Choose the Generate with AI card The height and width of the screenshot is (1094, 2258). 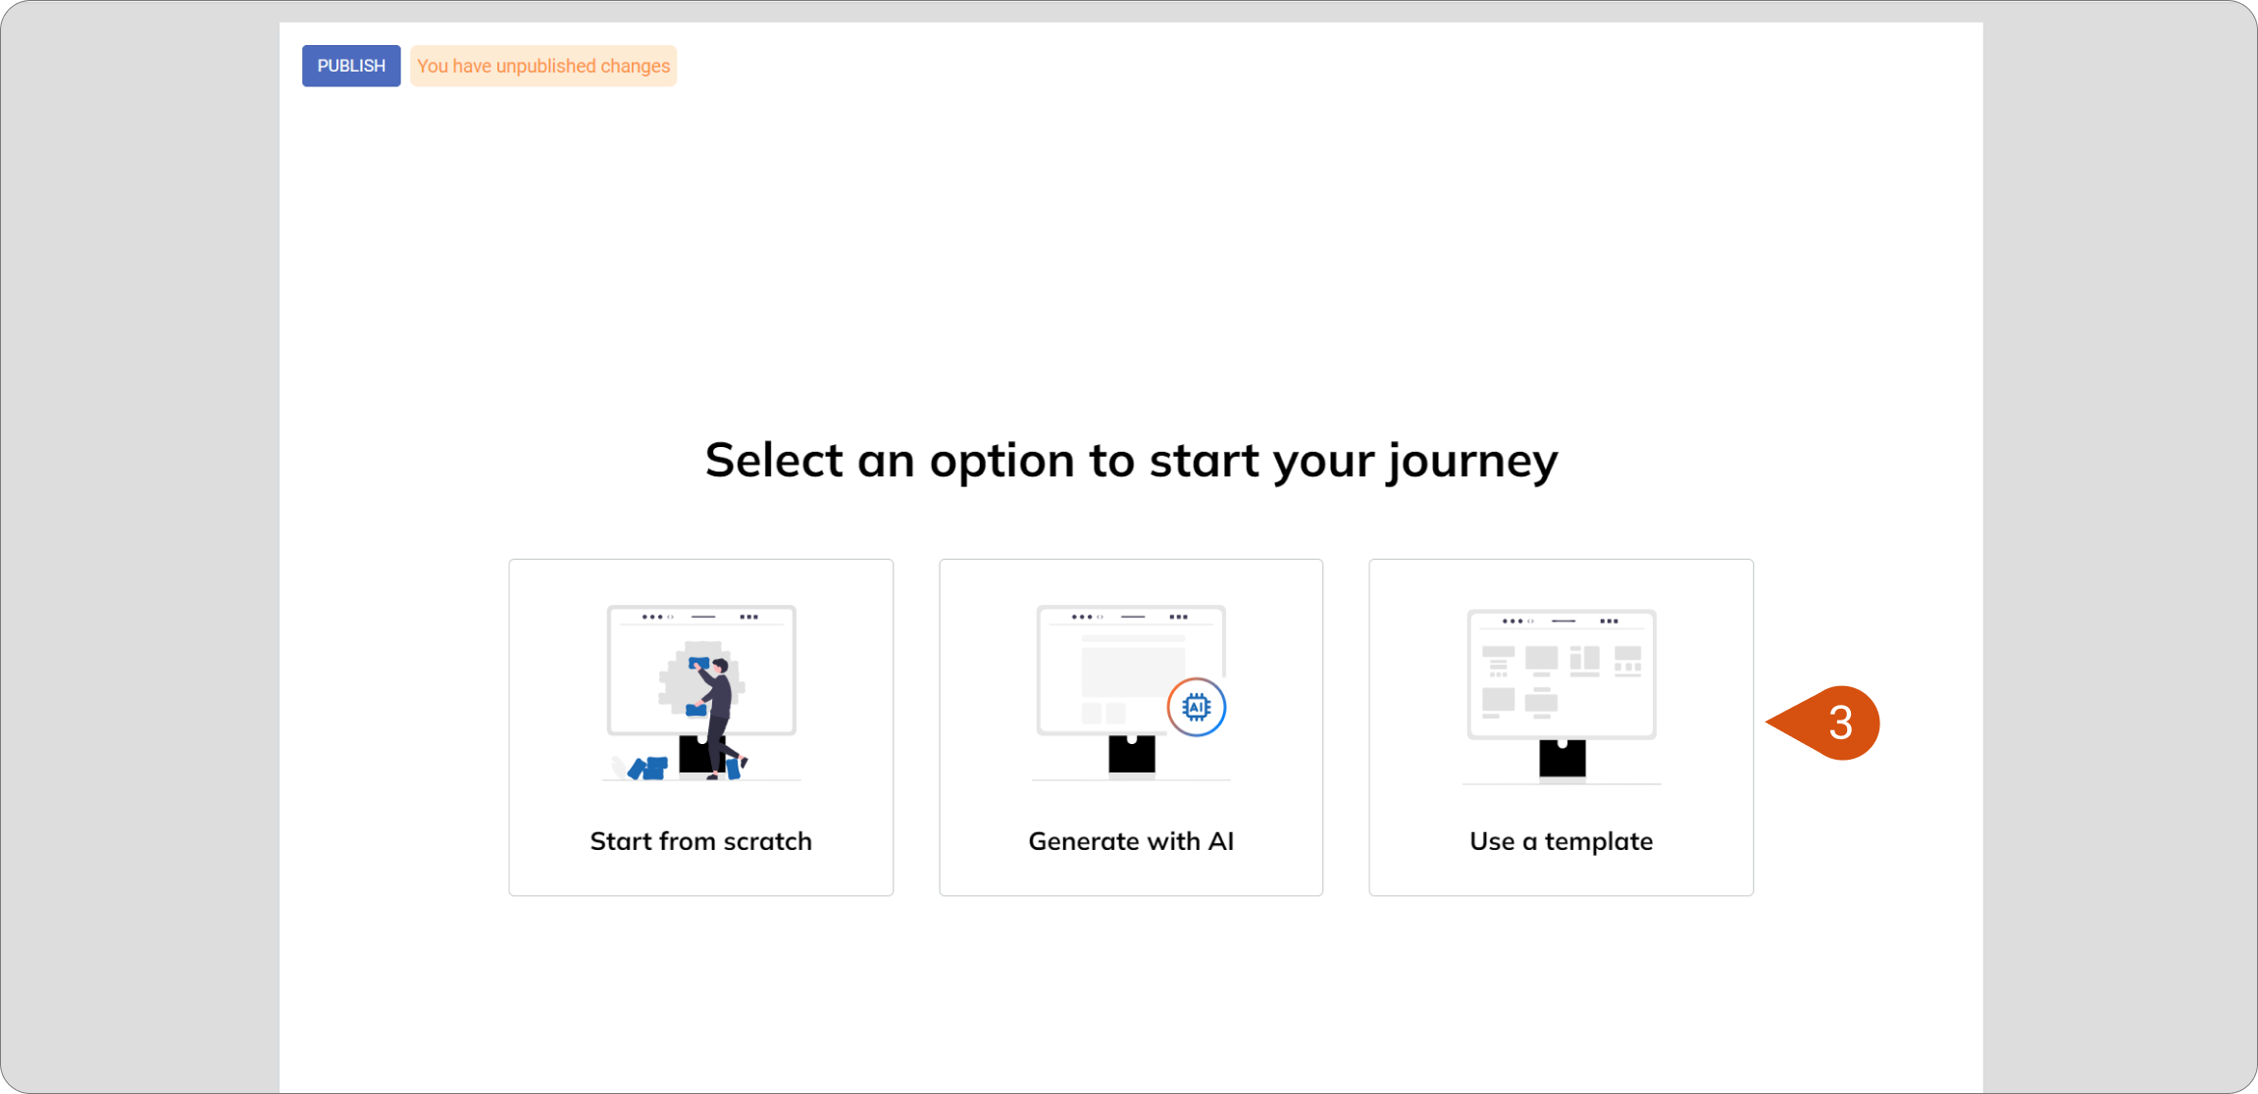pyautogui.click(x=1131, y=727)
